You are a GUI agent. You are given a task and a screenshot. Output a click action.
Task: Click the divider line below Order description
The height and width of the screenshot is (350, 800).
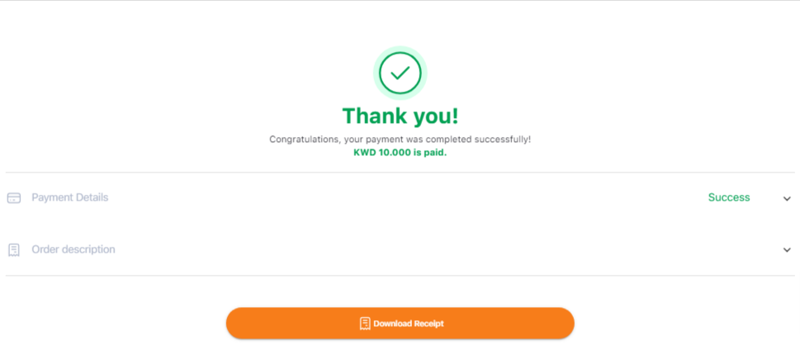pos(400,276)
